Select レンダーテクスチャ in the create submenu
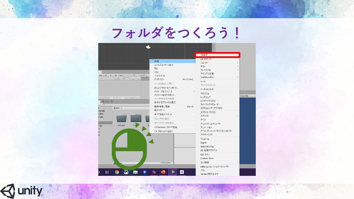The width and height of the screenshot is (354, 199). (217, 101)
